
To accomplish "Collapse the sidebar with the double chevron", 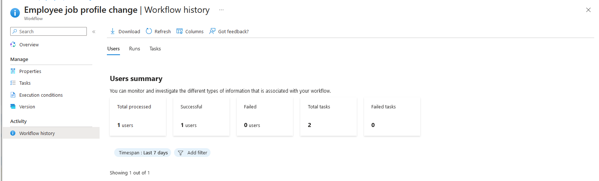I will 94,32.
